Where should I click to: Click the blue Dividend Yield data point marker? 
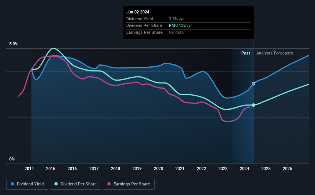point(253,84)
